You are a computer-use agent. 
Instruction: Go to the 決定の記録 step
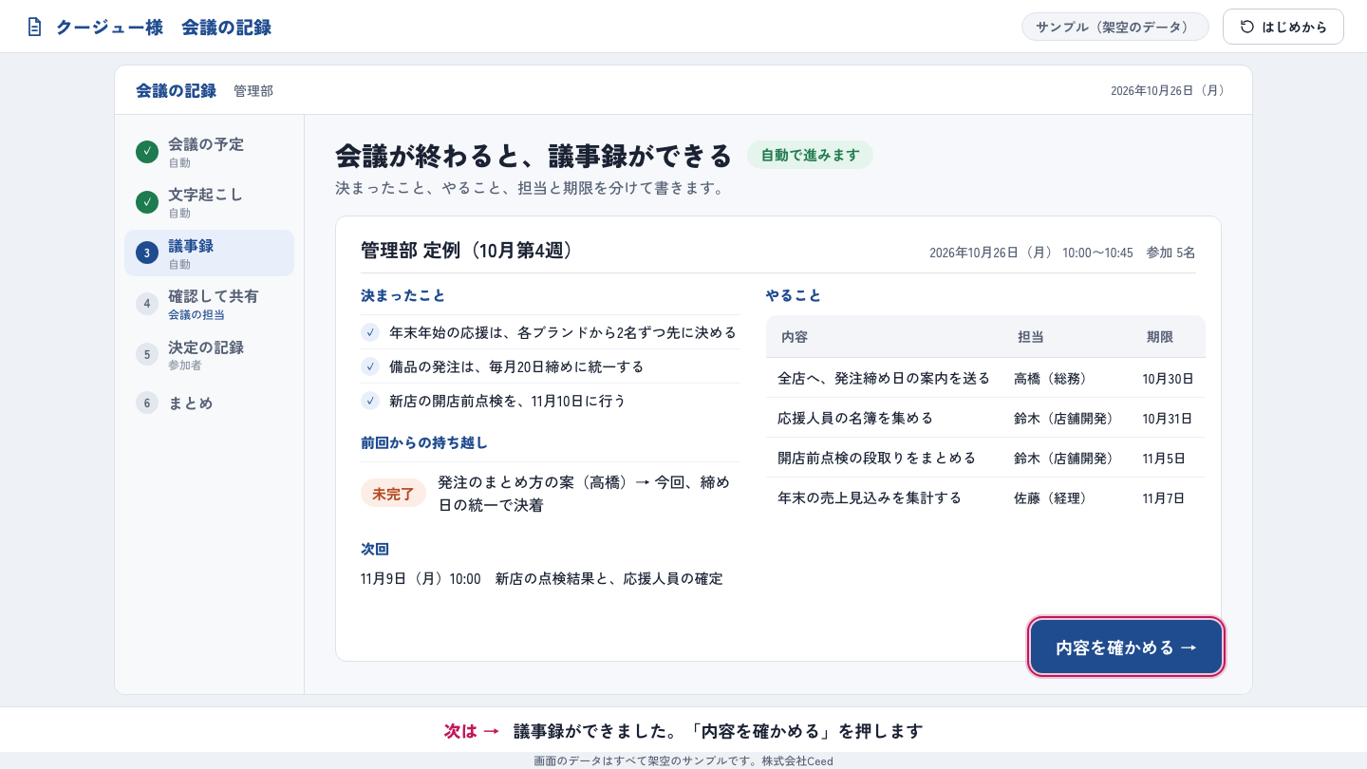[x=209, y=354]
